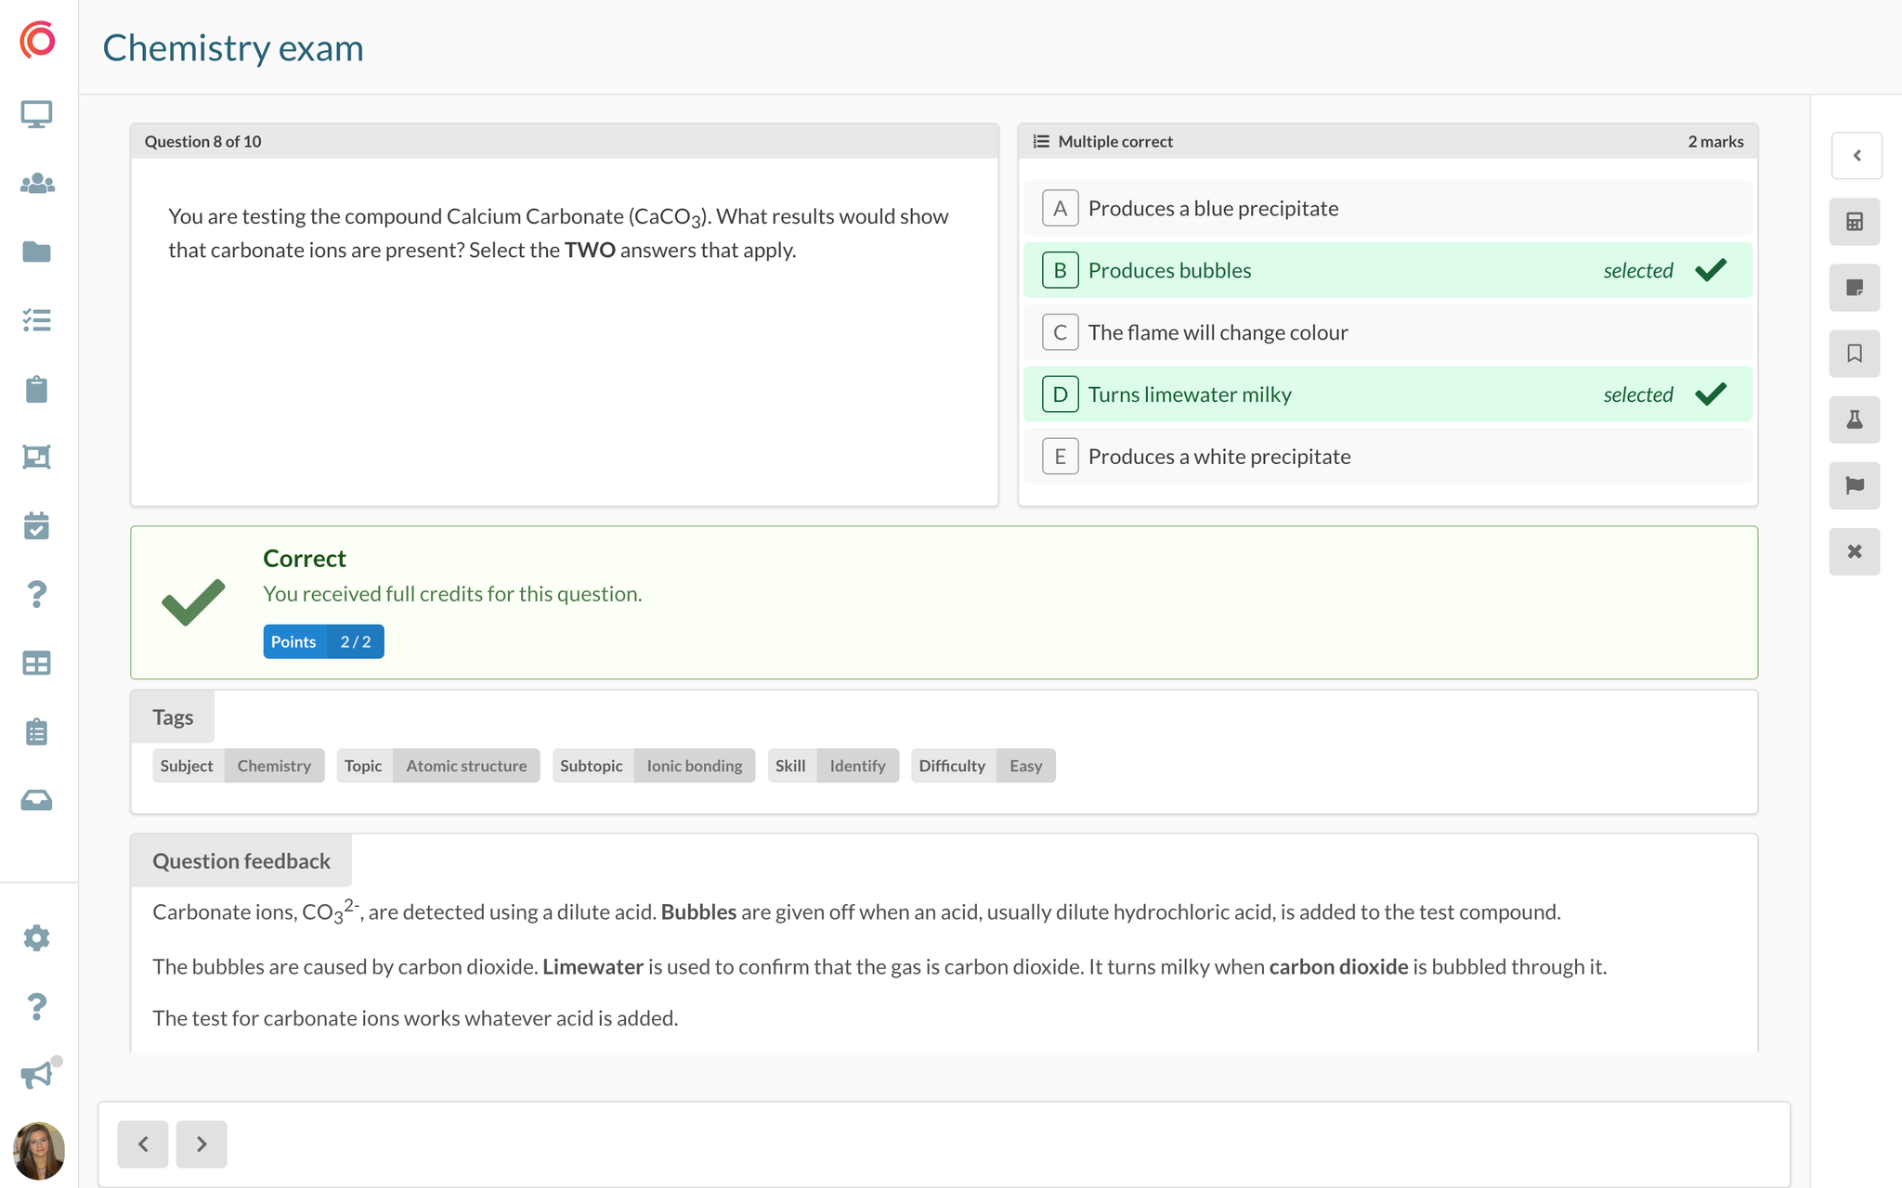Open the user profile avatar

[x=39, y=1151]
